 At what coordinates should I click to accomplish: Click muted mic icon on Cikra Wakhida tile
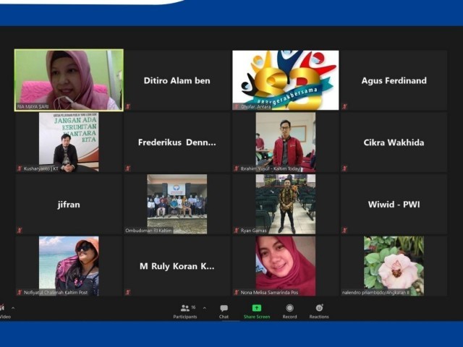[x=345, y=168]
